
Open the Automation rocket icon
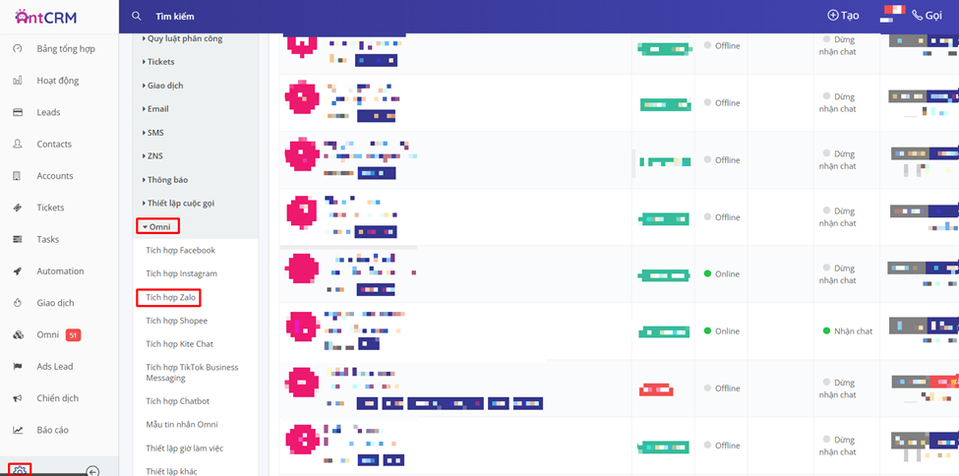click(18, 270)
